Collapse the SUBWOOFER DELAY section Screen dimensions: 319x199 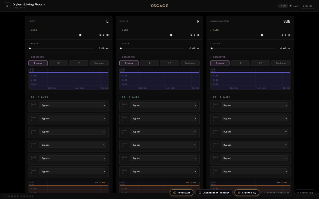coord(215,44)
